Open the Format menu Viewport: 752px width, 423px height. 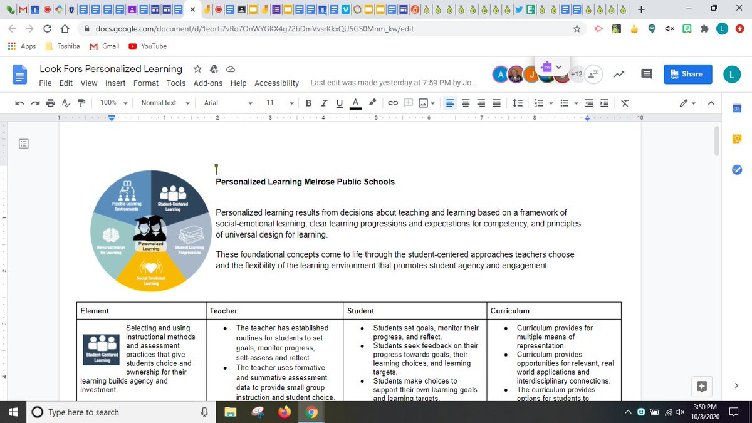tap(146, 83)
